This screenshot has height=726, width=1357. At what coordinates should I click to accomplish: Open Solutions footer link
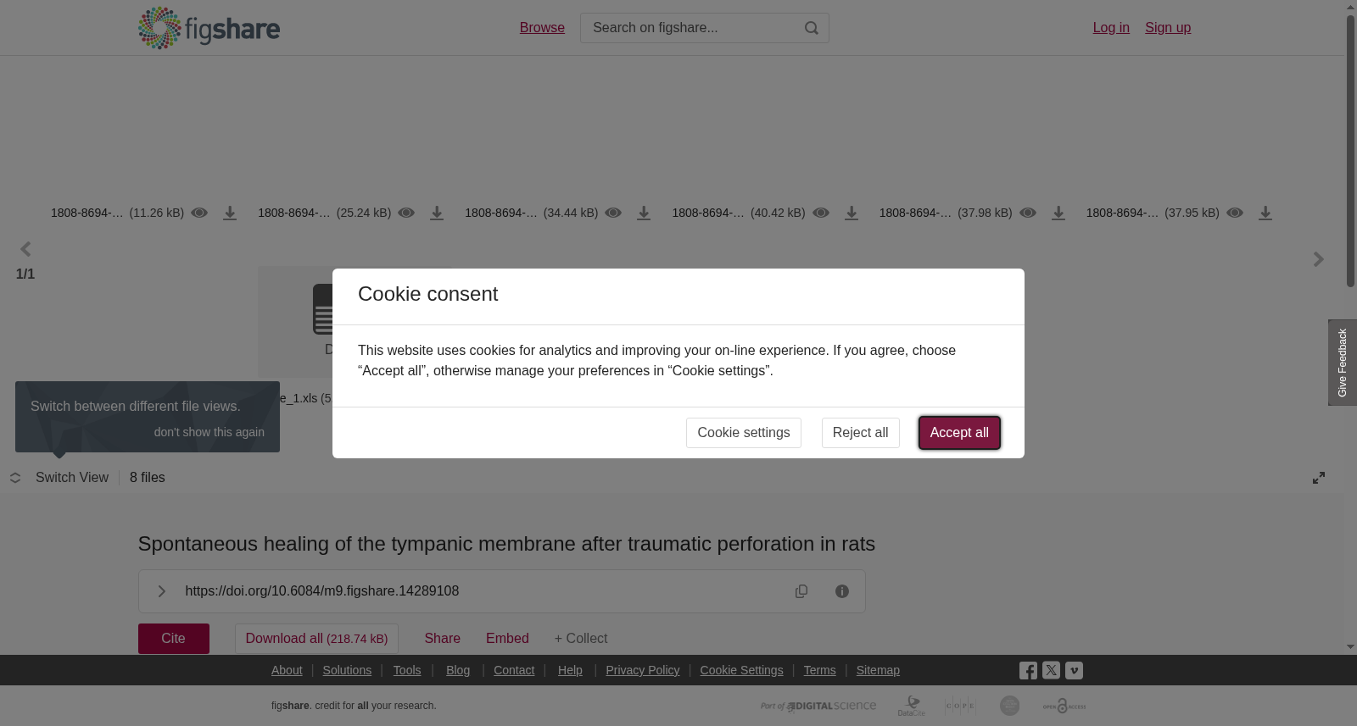tap(347, 670)
